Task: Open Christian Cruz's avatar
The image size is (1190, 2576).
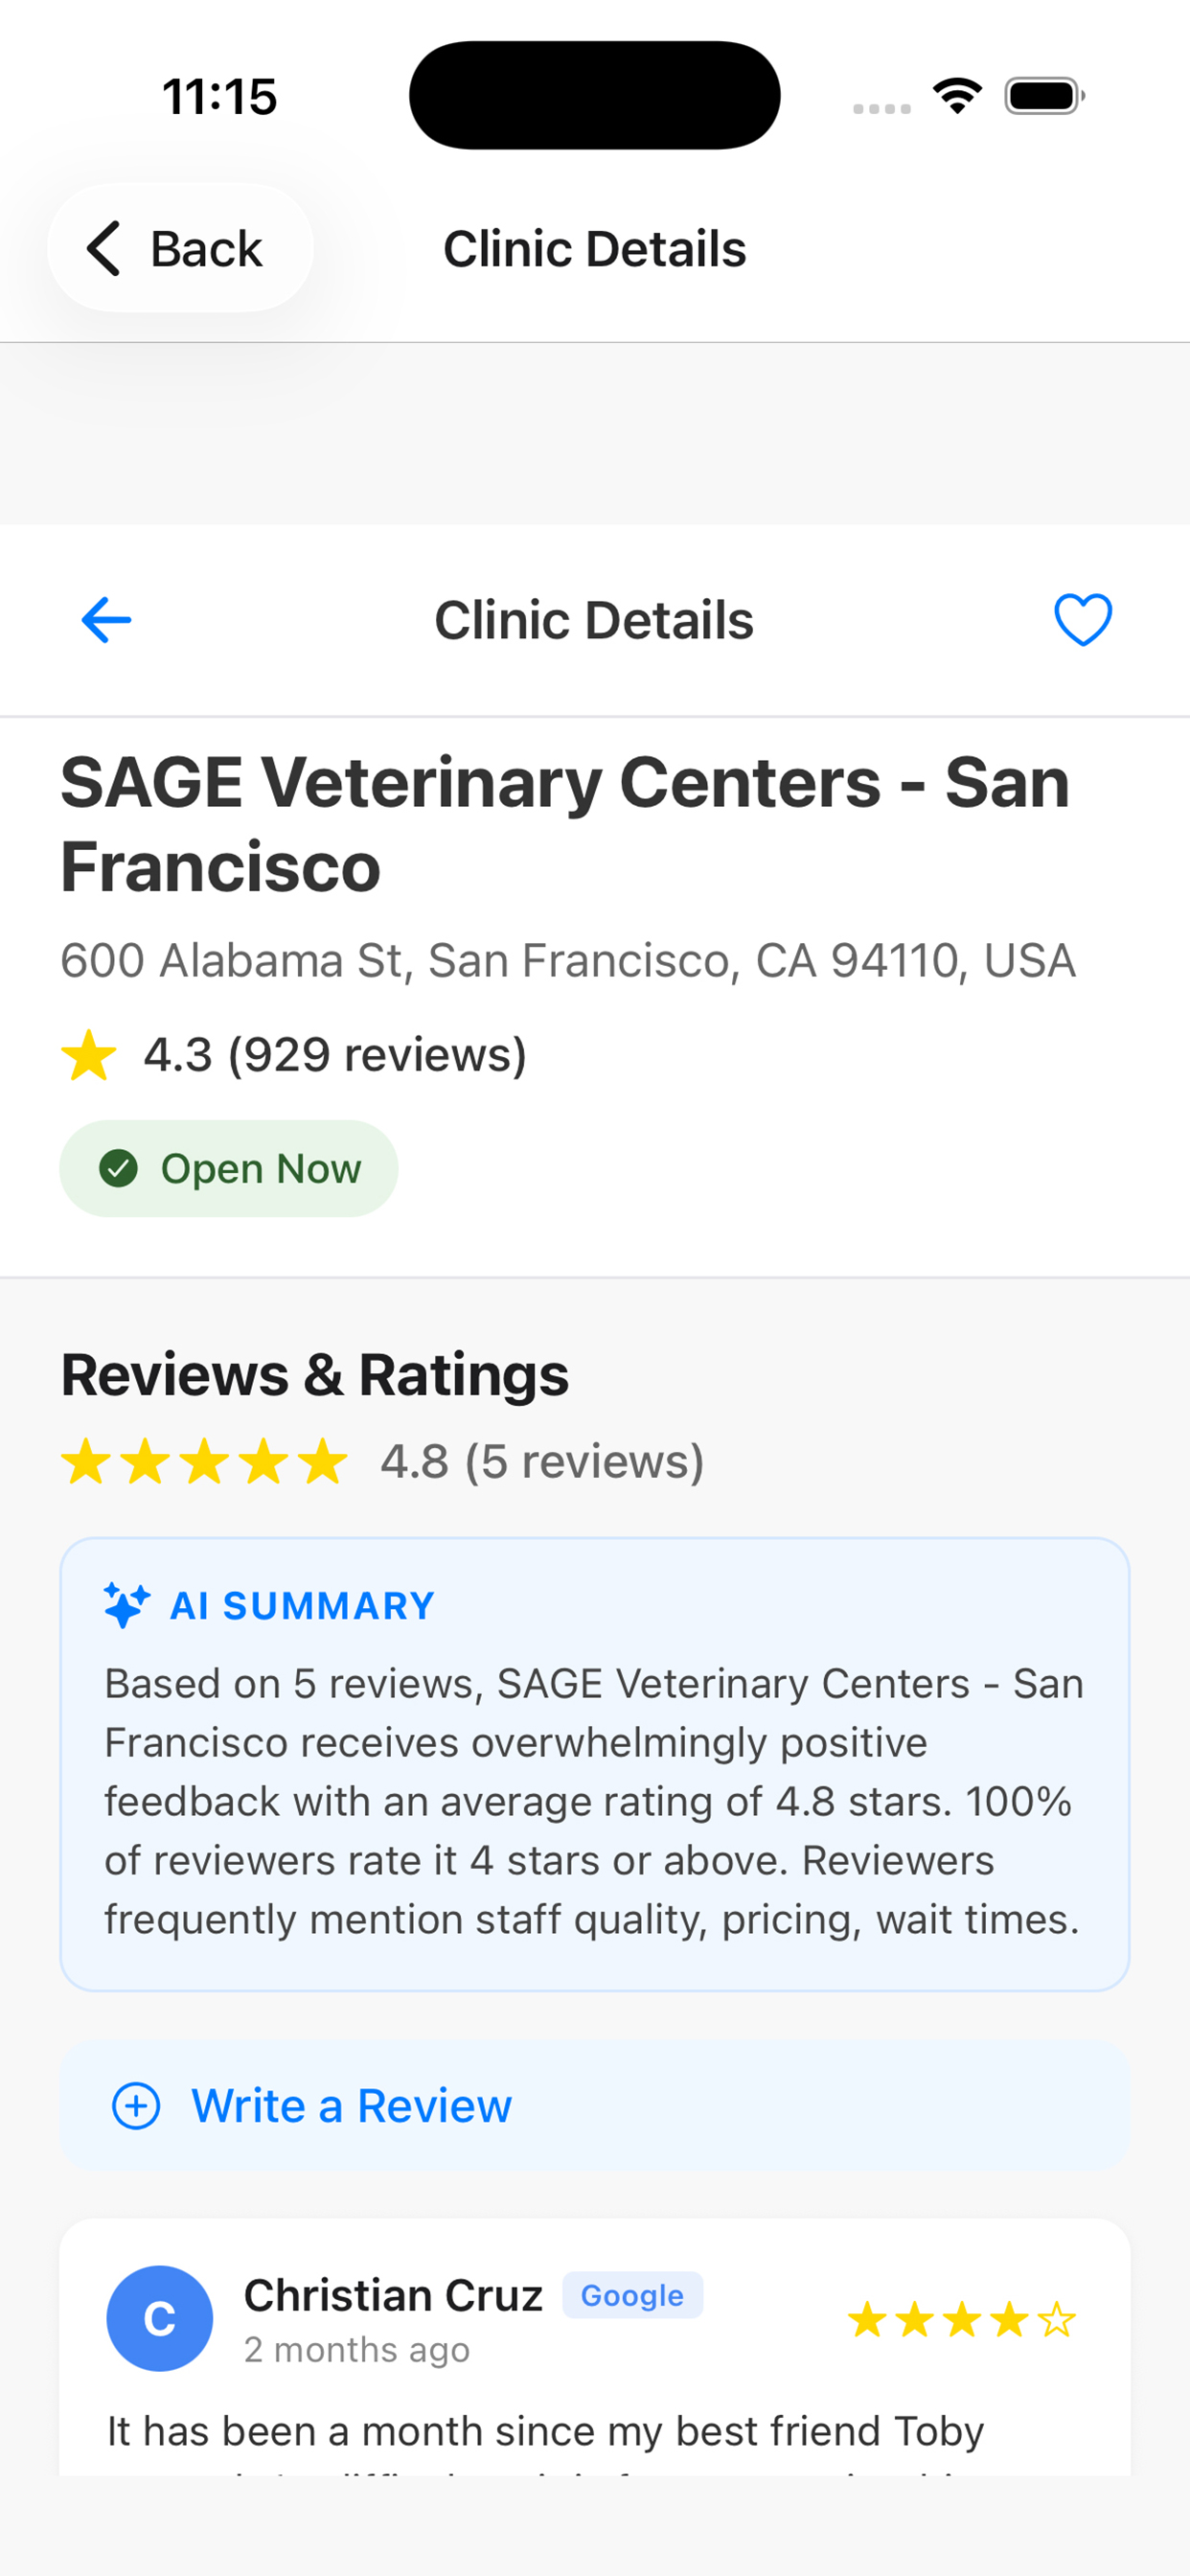Action: [x=160, y=2318]
